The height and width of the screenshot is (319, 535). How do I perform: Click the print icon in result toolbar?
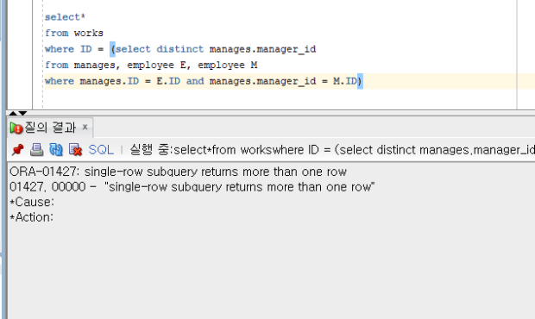click(x=36, y=150)
